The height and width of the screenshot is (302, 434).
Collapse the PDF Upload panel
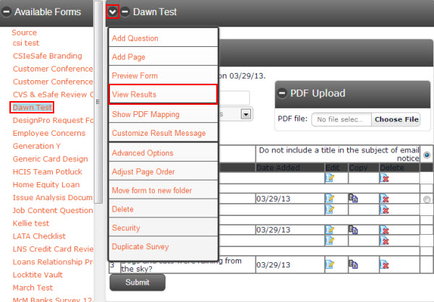282,93
